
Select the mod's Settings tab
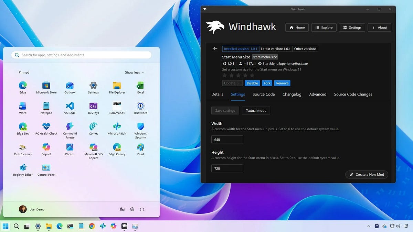point(238,94)
